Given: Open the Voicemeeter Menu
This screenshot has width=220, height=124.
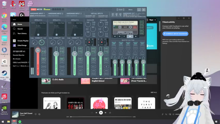Looking at the screenshot, I should click(130, 10).
